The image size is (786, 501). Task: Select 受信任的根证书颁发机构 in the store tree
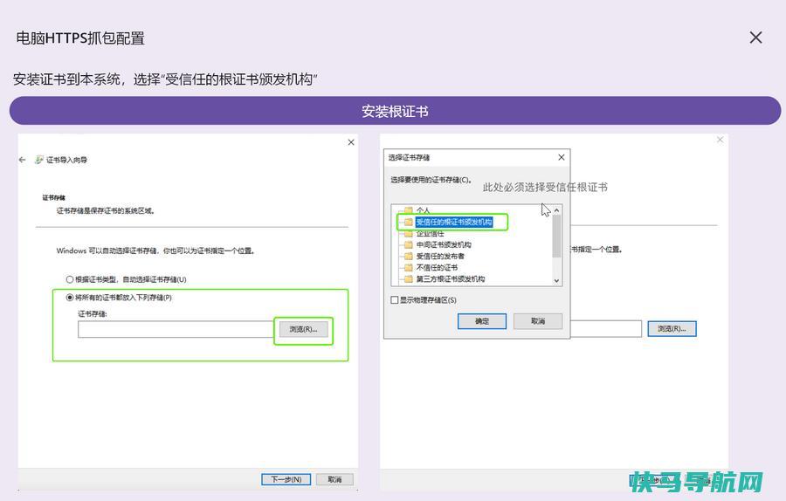(x=454, y=222)
